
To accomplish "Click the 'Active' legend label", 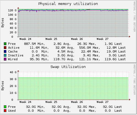I will point(14,48).
